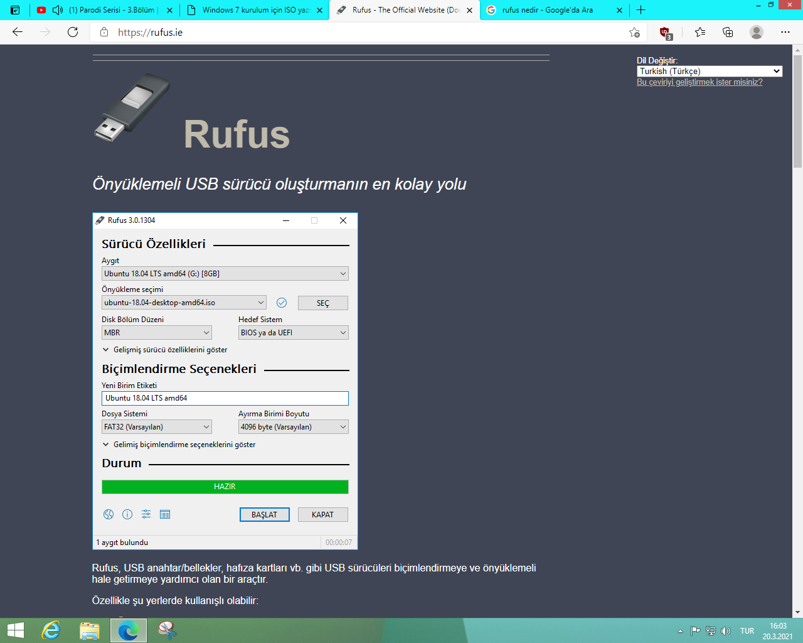Open the Snipping Tool from the taskbar
This screenshot has width=803, height=643.
[x=168, y=630]
